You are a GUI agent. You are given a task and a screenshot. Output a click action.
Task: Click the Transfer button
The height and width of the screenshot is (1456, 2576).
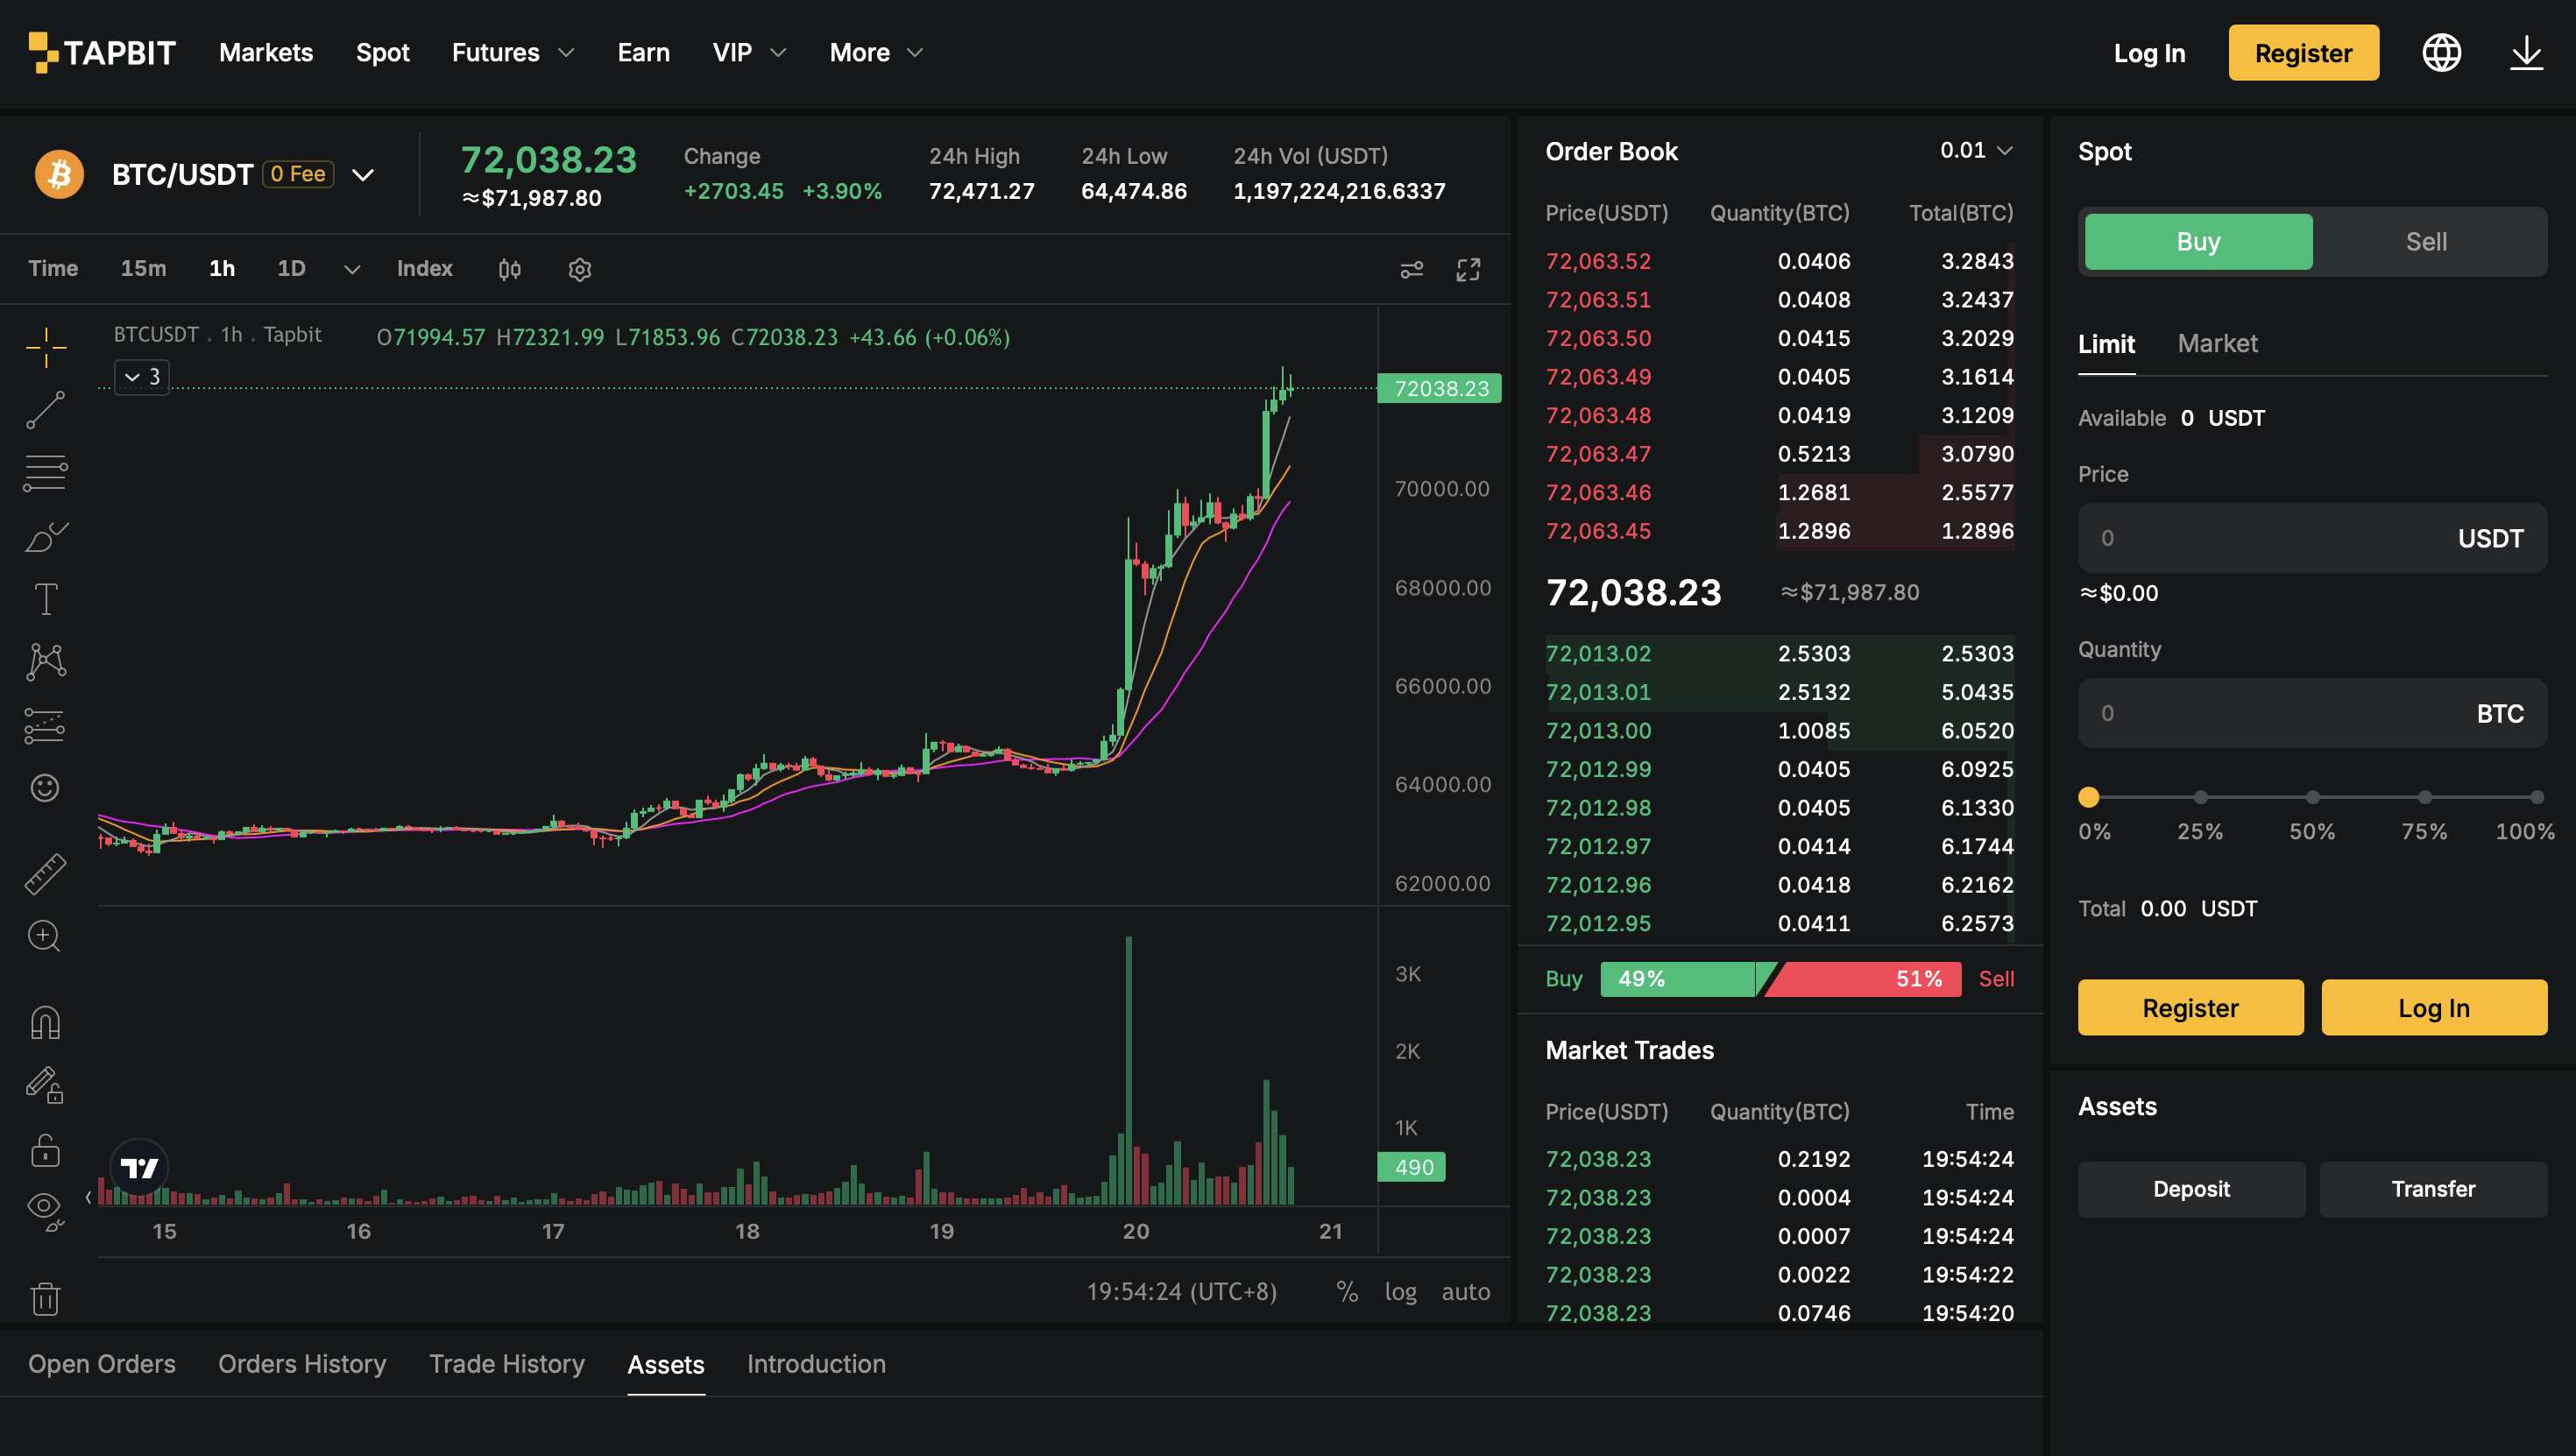click(2433, 1189)
